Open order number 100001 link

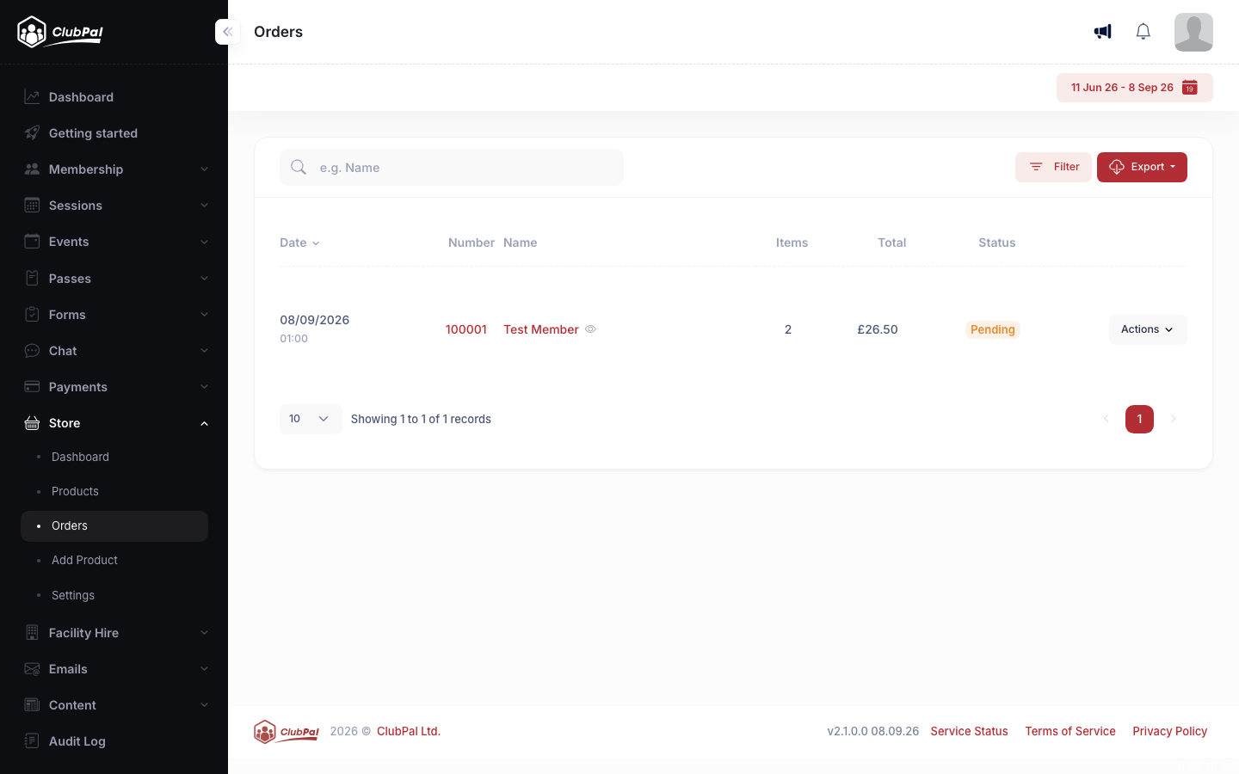466,329
